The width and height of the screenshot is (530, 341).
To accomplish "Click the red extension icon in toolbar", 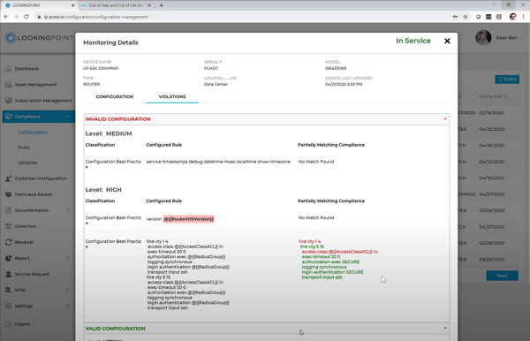I will (499, 17).
